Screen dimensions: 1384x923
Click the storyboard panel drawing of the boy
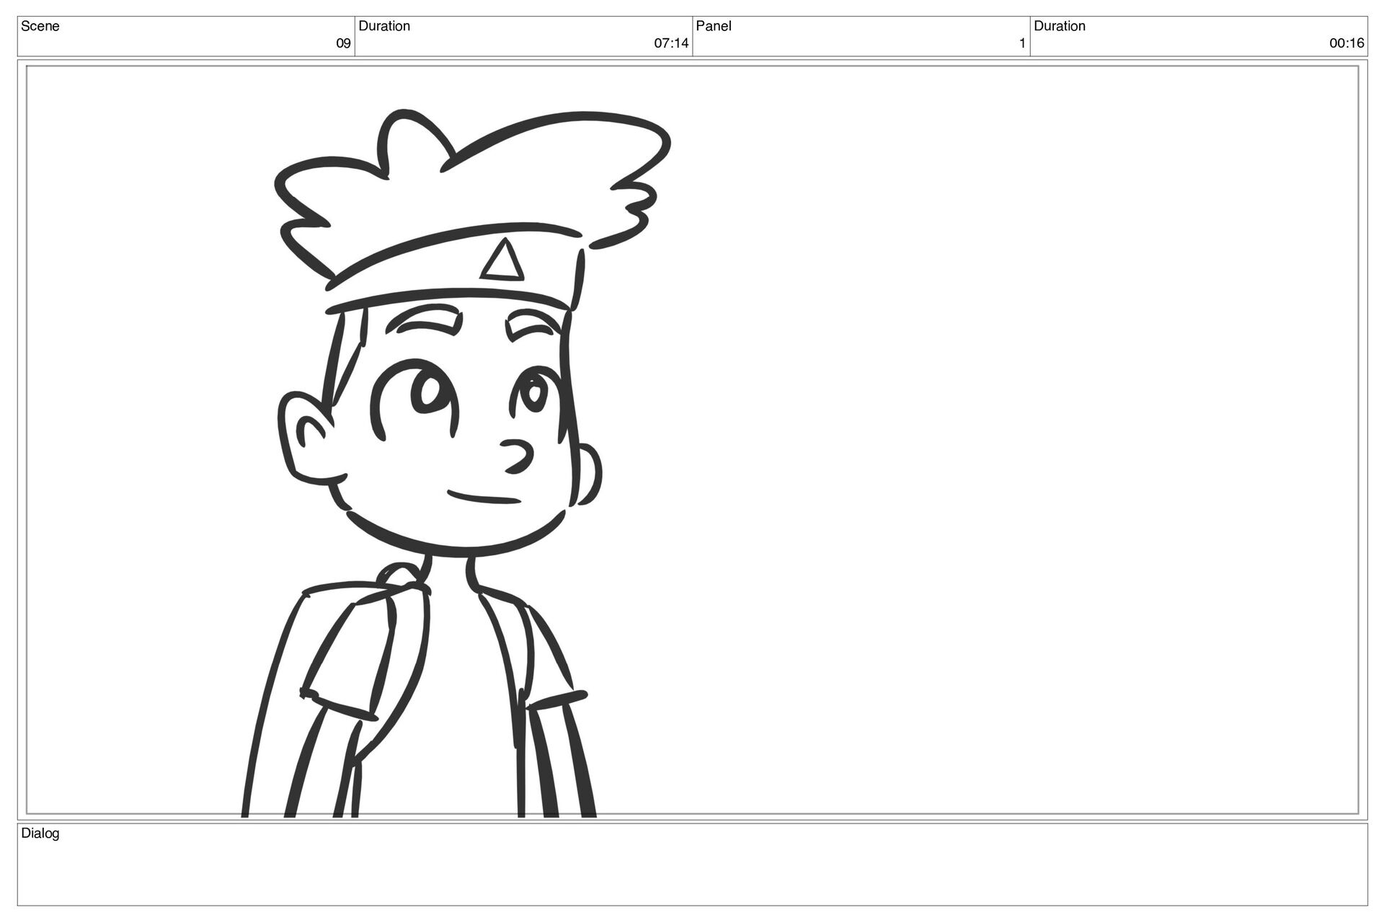pyautogui.click(x=456, y=464)
